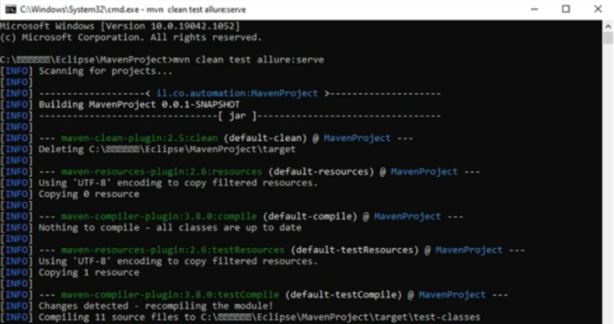
Task: Minimize the command prompt window
Action: [x=536, y=9]
